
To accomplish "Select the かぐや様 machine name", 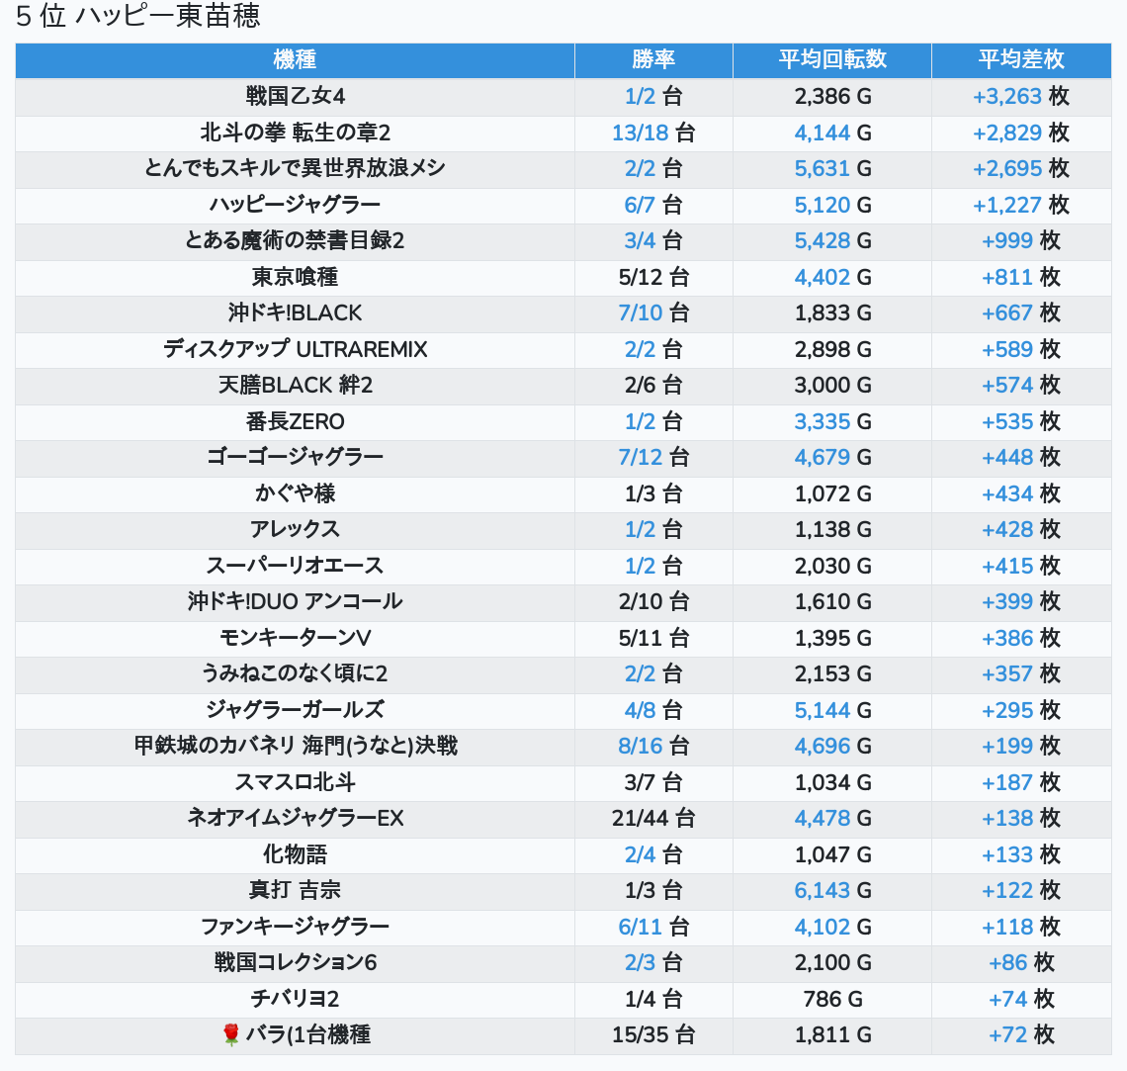I will coord(295,493).
